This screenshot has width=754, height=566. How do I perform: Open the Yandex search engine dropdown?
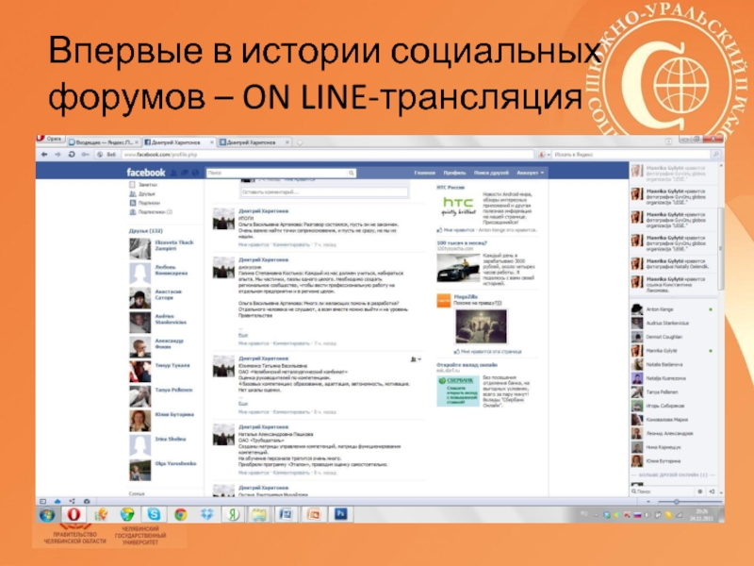(544, 155)
